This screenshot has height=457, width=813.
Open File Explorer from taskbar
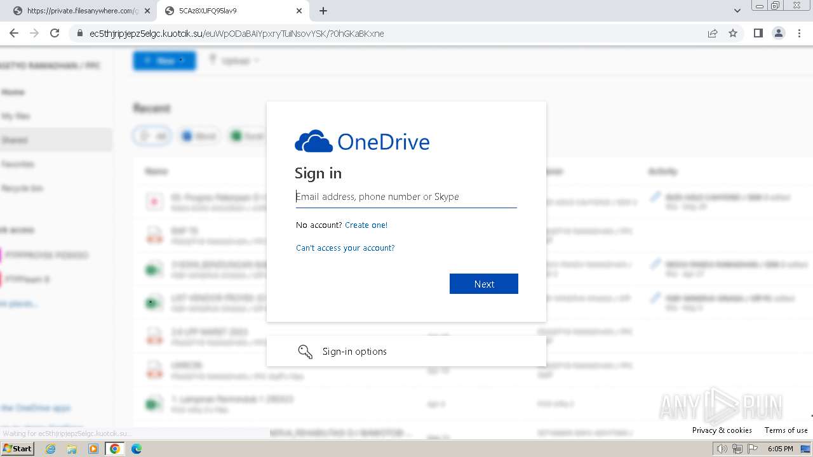tap(72, 449)
